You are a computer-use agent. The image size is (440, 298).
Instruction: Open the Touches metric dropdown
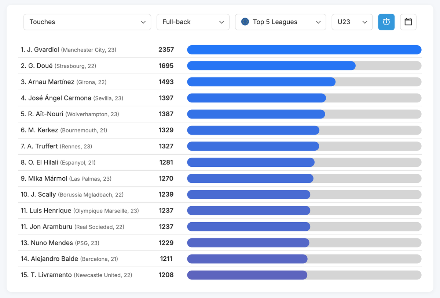click(87, 22)
